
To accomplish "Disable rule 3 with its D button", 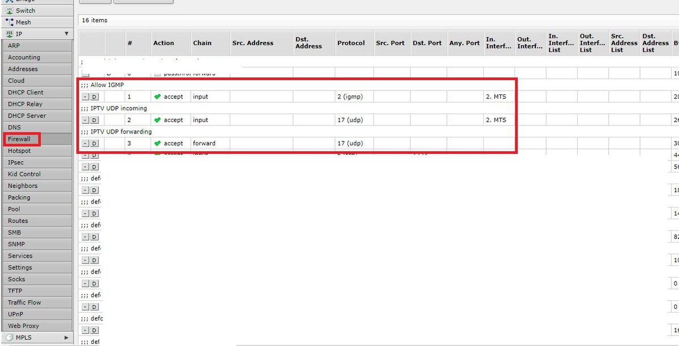I will pyautogui.click(x=94, y=143).
